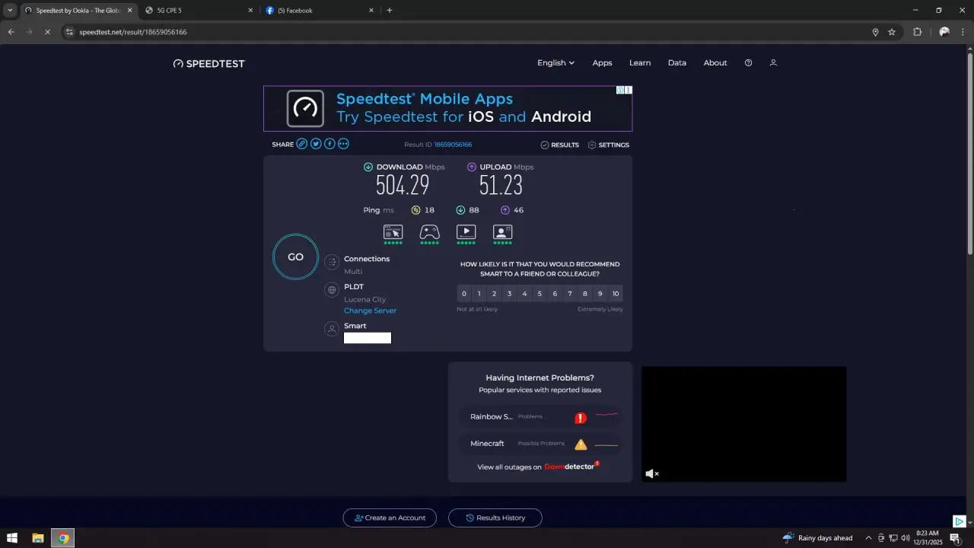Image resolution: width=974 pixels, height=548 pixels.
Task: Open the Result ID 18659056166 link
Action: pyautogui.click(x=453, y=145)
